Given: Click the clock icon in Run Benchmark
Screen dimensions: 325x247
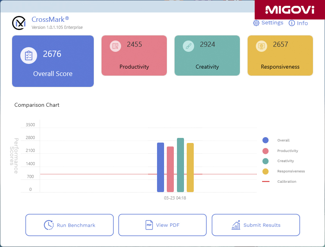Looking at the screenshot, I should coord(49,225).
